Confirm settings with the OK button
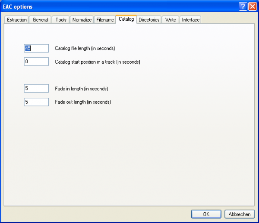 206,214
